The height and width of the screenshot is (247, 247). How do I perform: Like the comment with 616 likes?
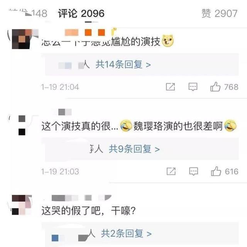point(216,171)
